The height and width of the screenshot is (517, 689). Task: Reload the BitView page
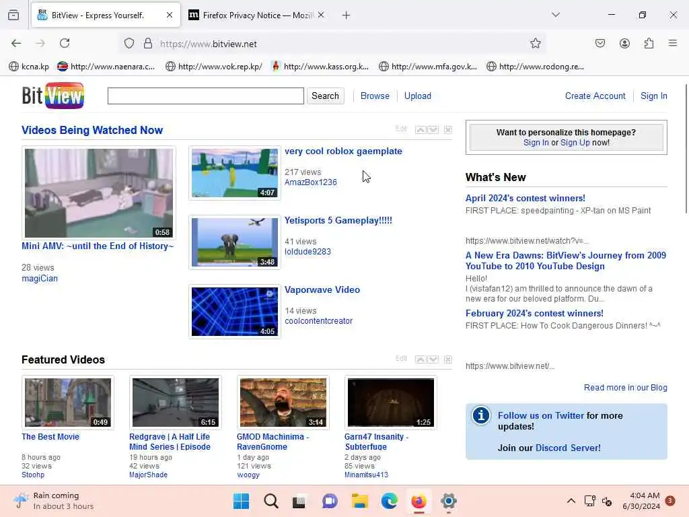[65, 43]
